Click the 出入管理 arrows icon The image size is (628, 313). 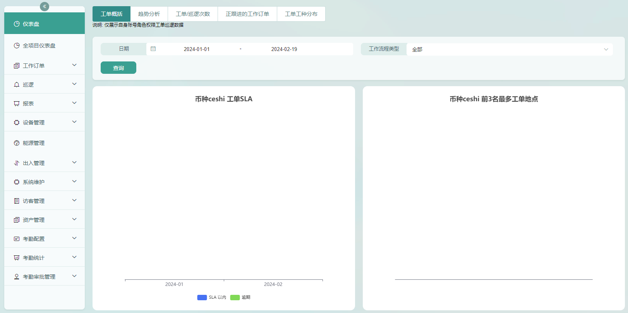coord(17,163)
